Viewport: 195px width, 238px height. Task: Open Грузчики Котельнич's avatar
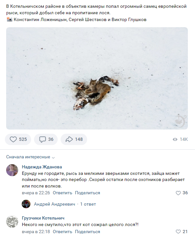12,221
